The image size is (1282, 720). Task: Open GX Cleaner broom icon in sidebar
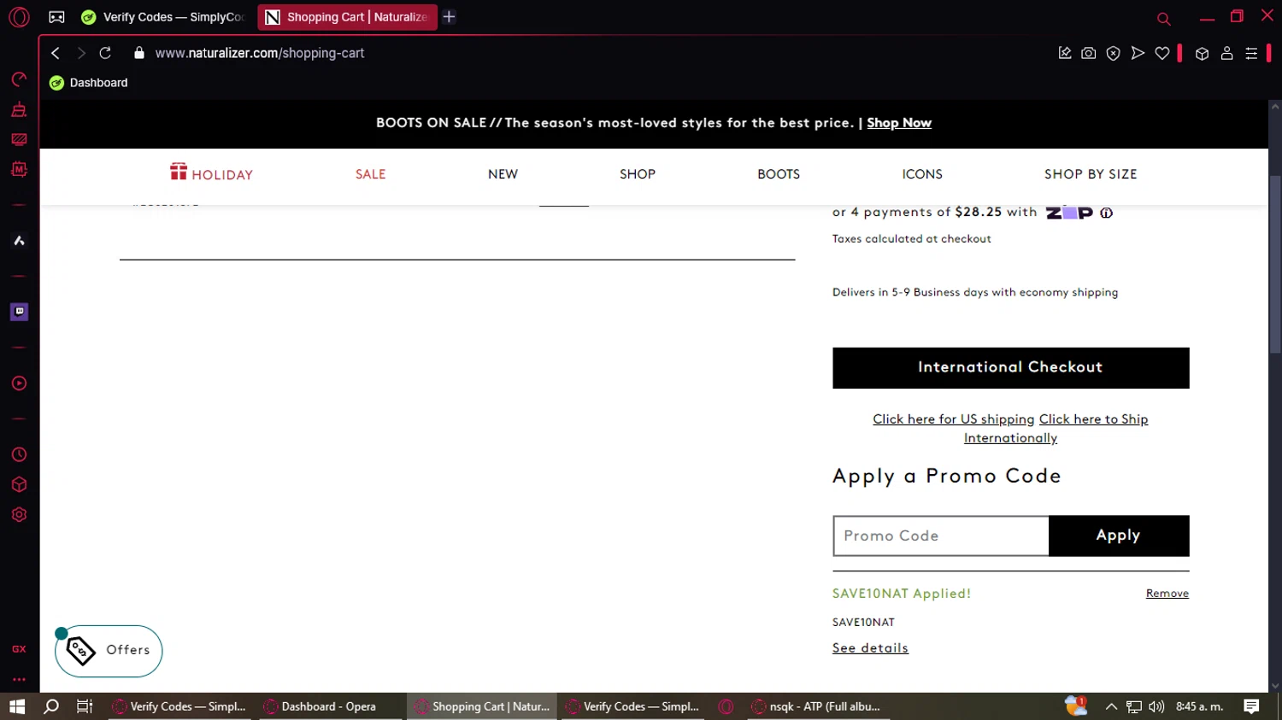click(x=19, y=109)
